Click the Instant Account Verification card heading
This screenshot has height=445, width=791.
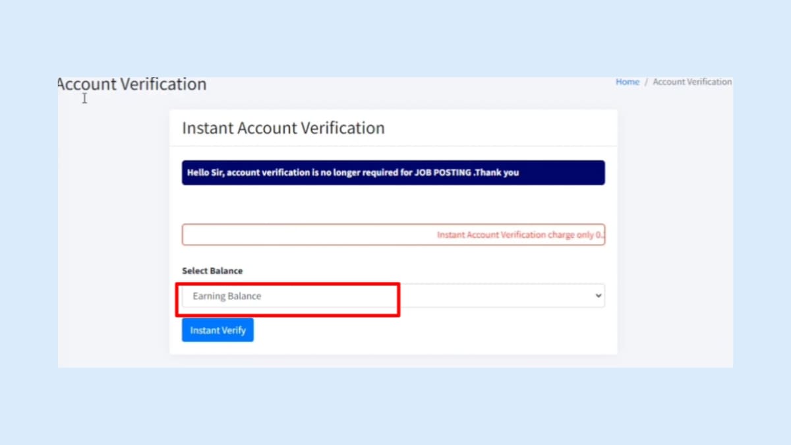(283, 128)
